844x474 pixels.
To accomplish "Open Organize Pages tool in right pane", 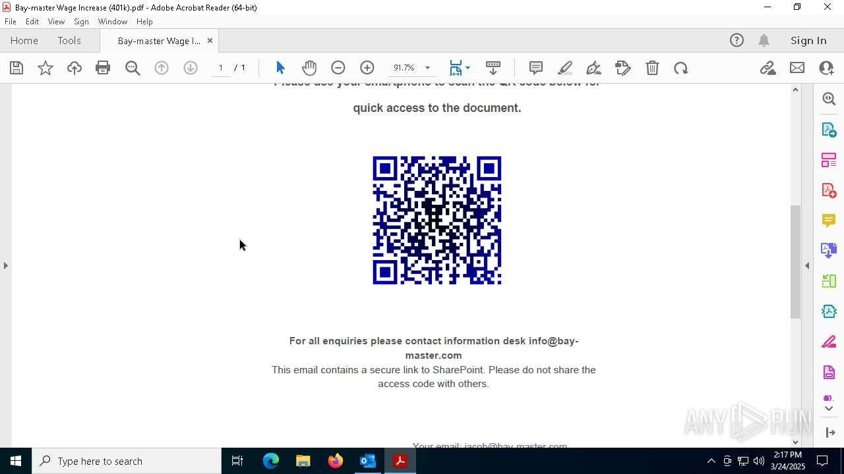I will 829,160.
